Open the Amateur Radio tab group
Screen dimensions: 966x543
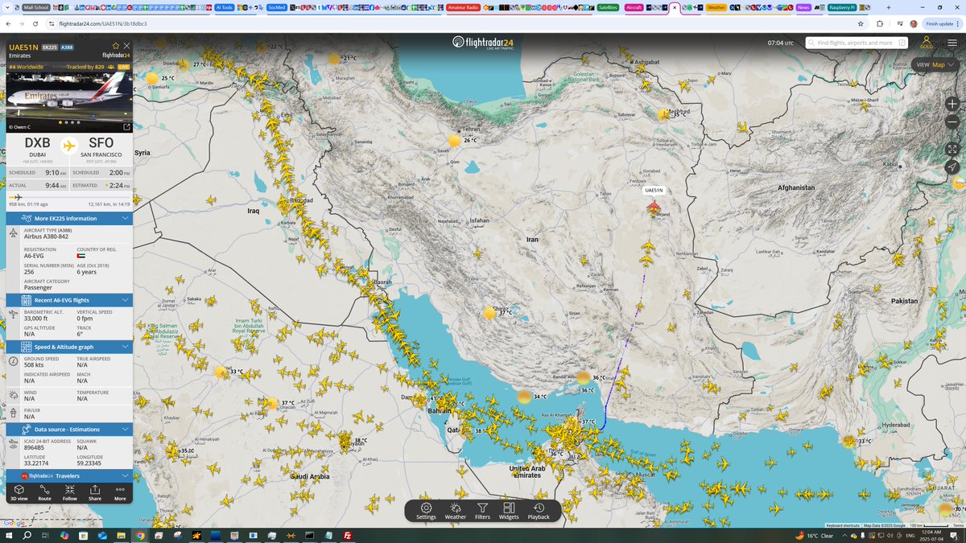pos(464,7)
